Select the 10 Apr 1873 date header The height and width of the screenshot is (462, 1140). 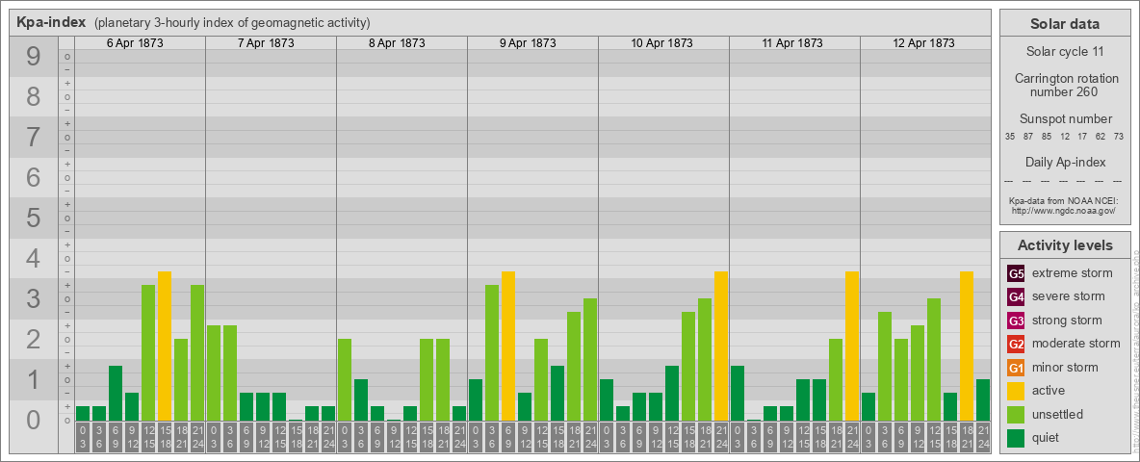(x=661, y=43)
